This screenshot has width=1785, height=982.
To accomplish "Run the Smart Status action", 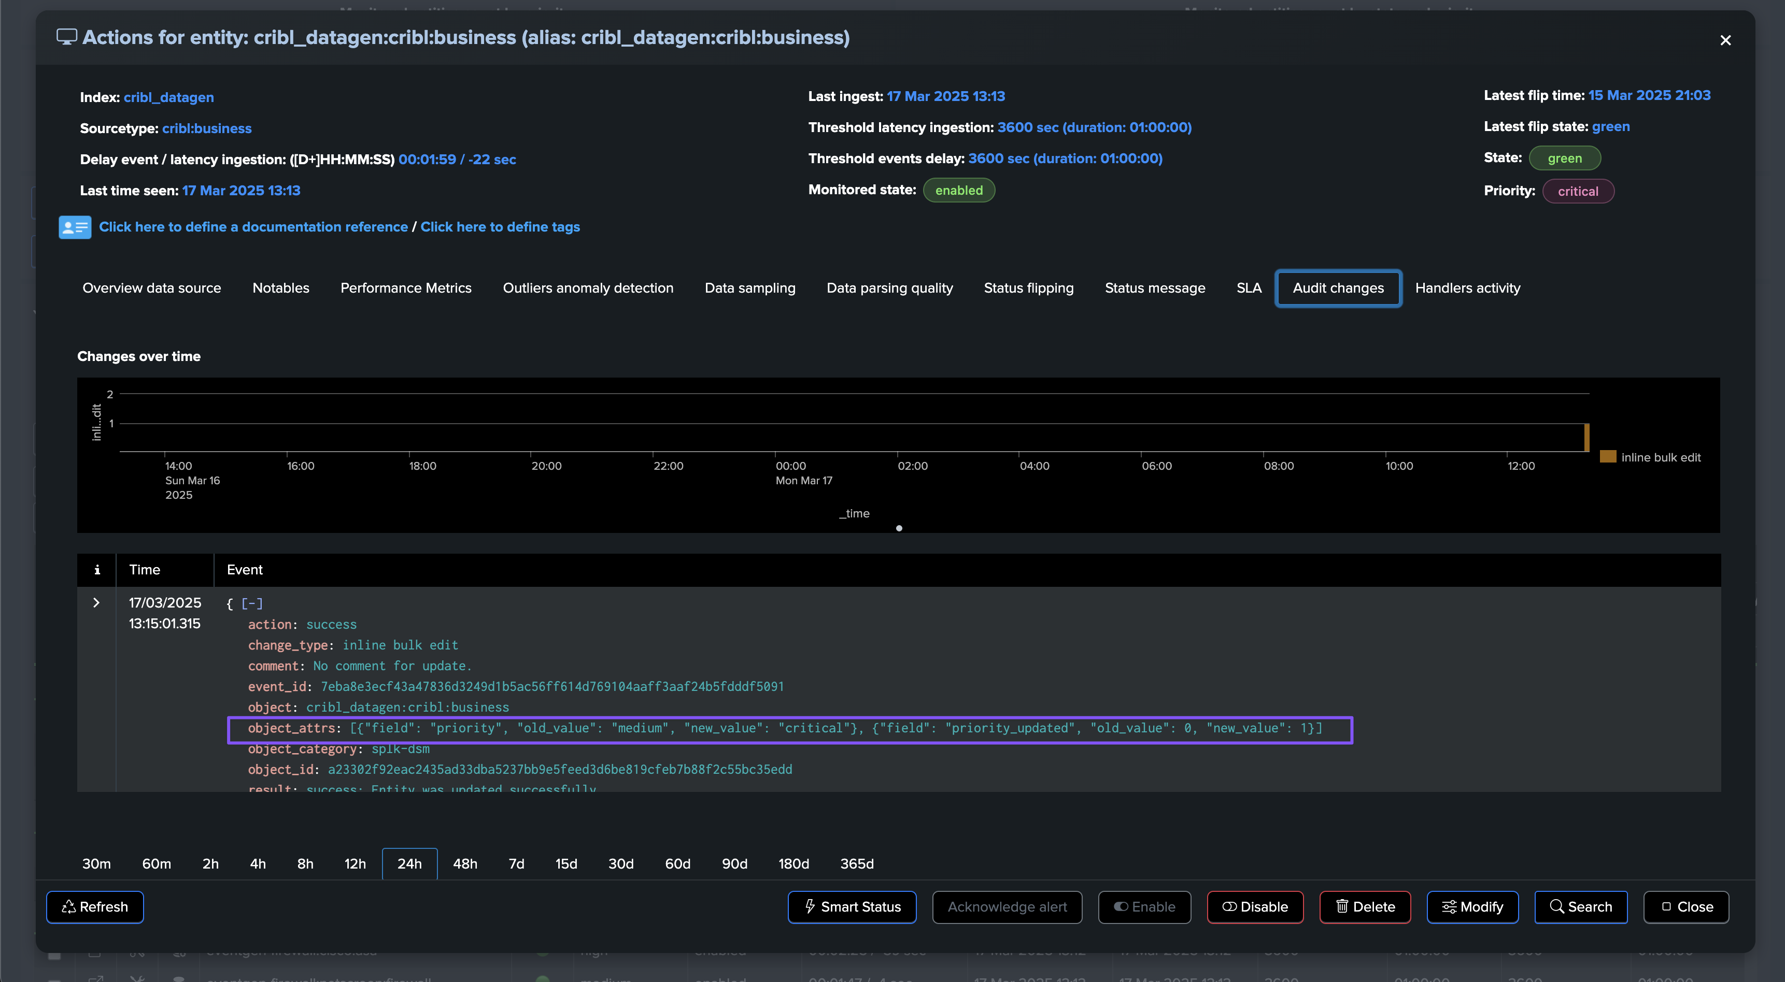I will [x=852, y=907].
